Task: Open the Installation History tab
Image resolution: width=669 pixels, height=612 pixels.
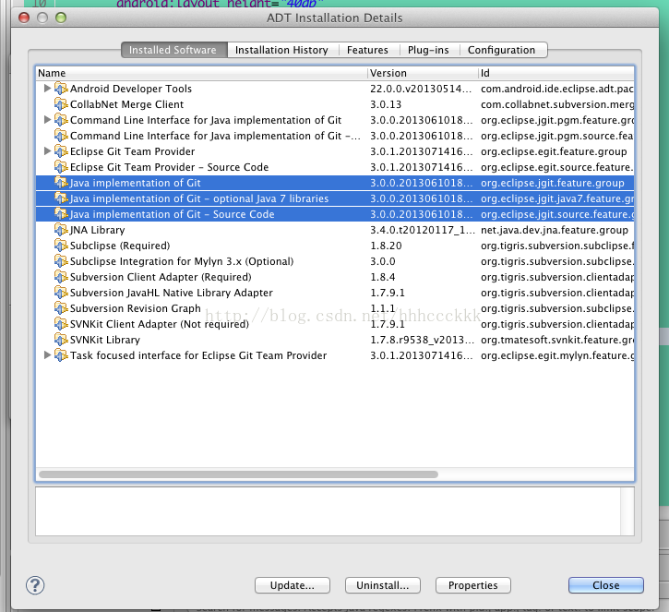Action: coord(281,50)
